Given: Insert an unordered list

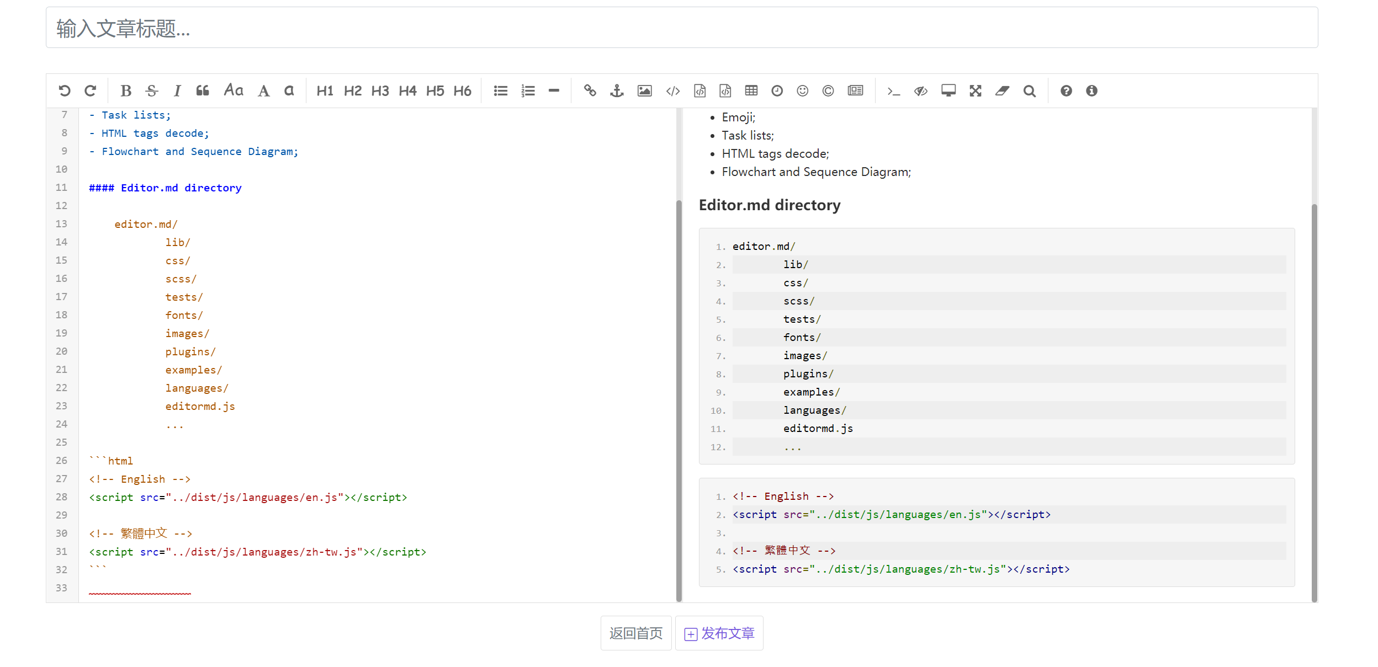Looking at the screenshot, I should click(x=501, y=91).
